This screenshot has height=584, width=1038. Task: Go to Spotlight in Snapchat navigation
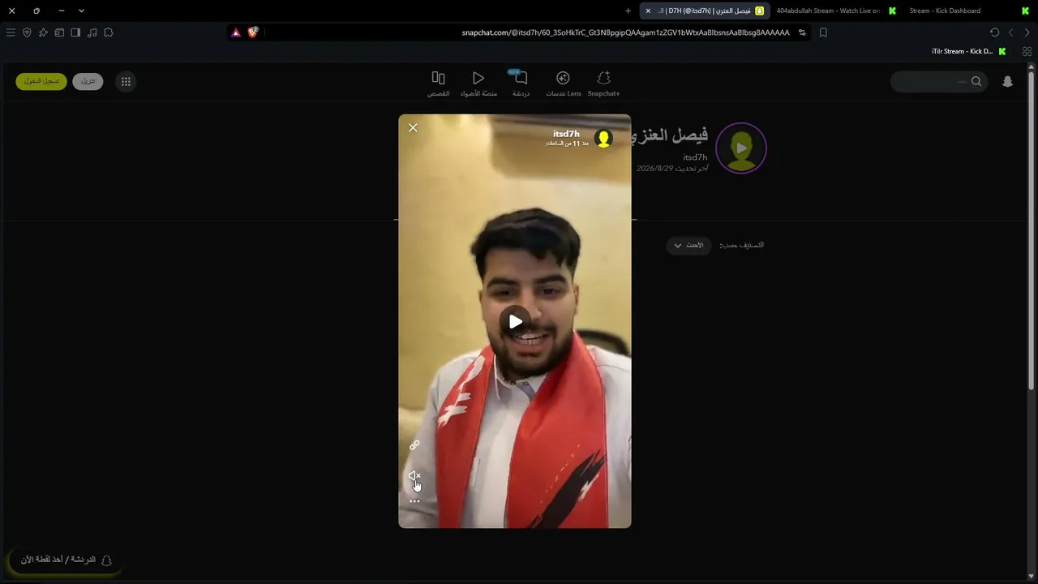(478, 84)
